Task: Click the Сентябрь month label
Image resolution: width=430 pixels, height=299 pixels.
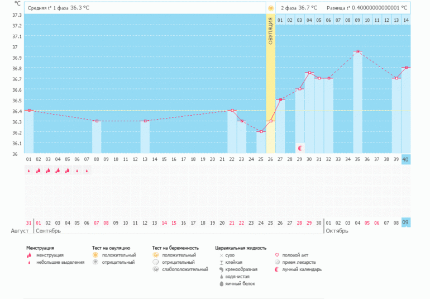Action: (48, 230)
